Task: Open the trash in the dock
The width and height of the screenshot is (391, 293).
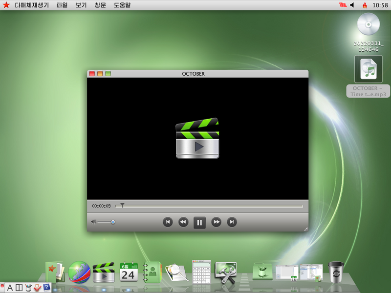Action: click(x=335, y=272)
